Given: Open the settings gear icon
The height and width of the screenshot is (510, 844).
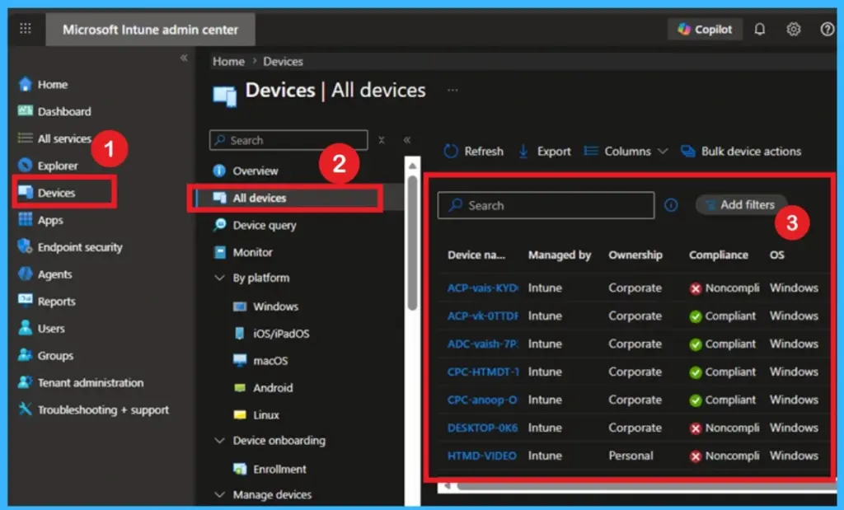Looking at the screenshot, I should [x=793, y=29].
